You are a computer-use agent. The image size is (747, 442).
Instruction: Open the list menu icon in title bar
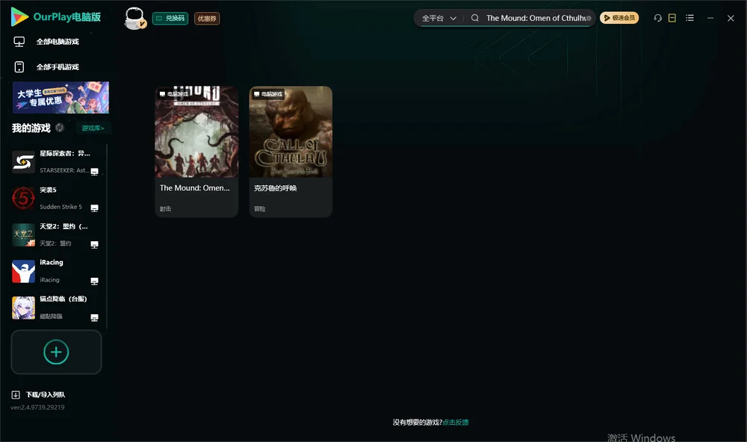point(689,18)
